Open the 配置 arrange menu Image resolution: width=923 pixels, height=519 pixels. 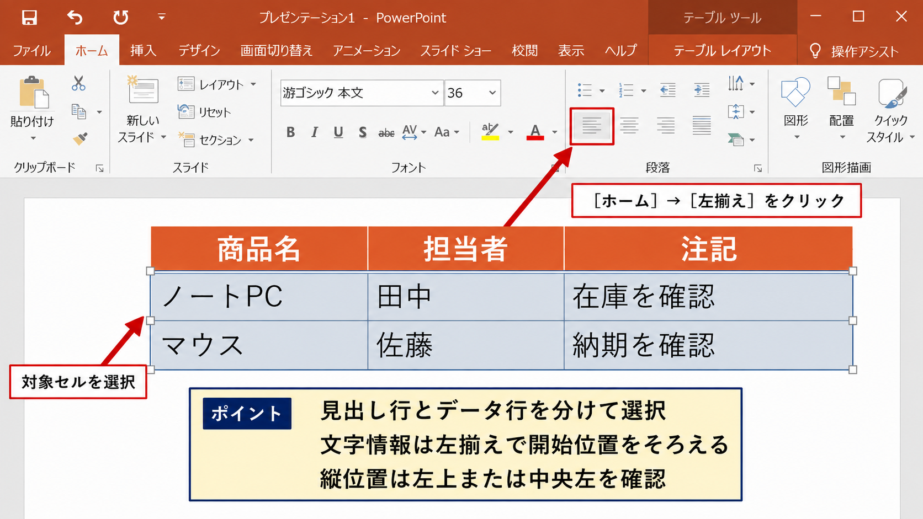[841, 108]
